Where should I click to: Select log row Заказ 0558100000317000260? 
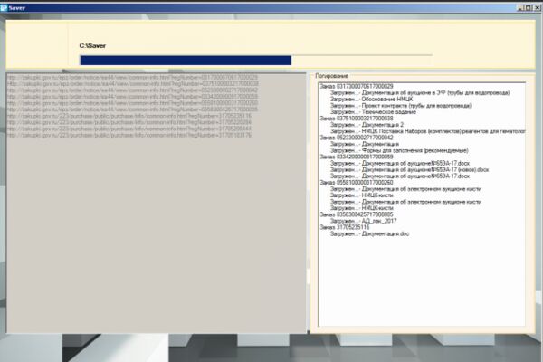point(357,183)
